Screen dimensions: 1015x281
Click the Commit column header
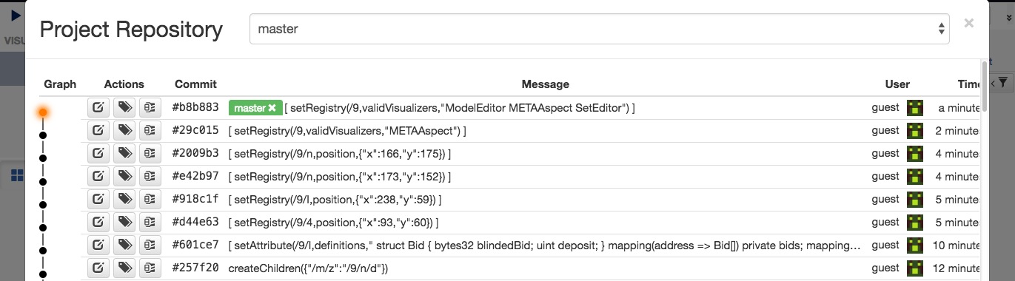195,84
